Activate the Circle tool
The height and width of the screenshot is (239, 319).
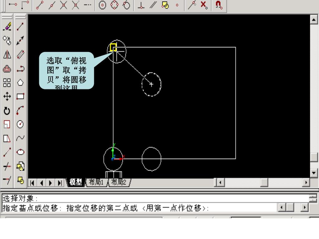pos(20,124)
